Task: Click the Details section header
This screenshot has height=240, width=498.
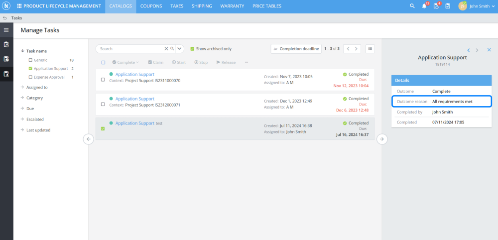Action: point(441,81)
